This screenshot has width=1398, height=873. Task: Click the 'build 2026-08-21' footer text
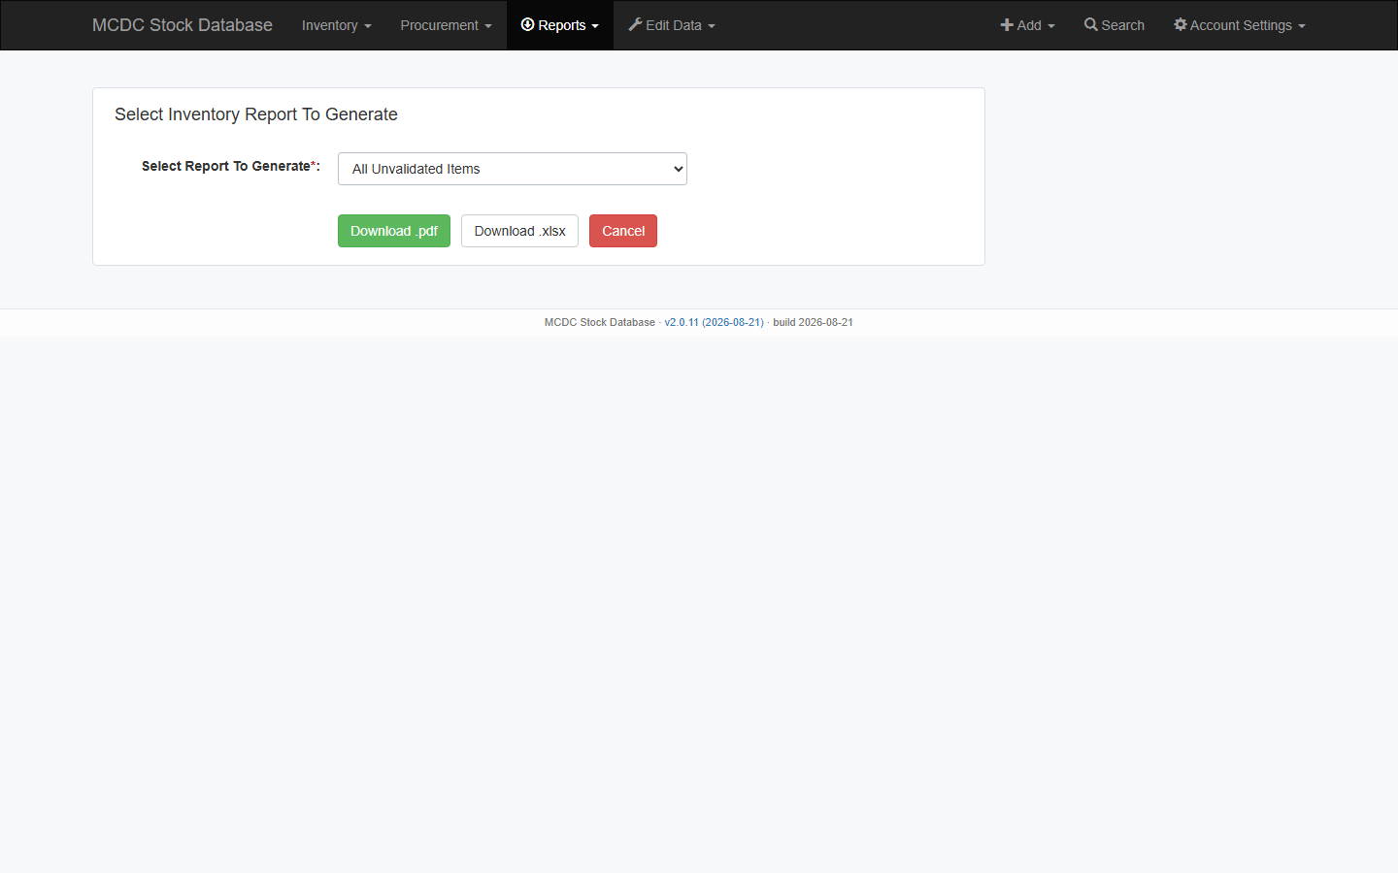click(813, 322)
